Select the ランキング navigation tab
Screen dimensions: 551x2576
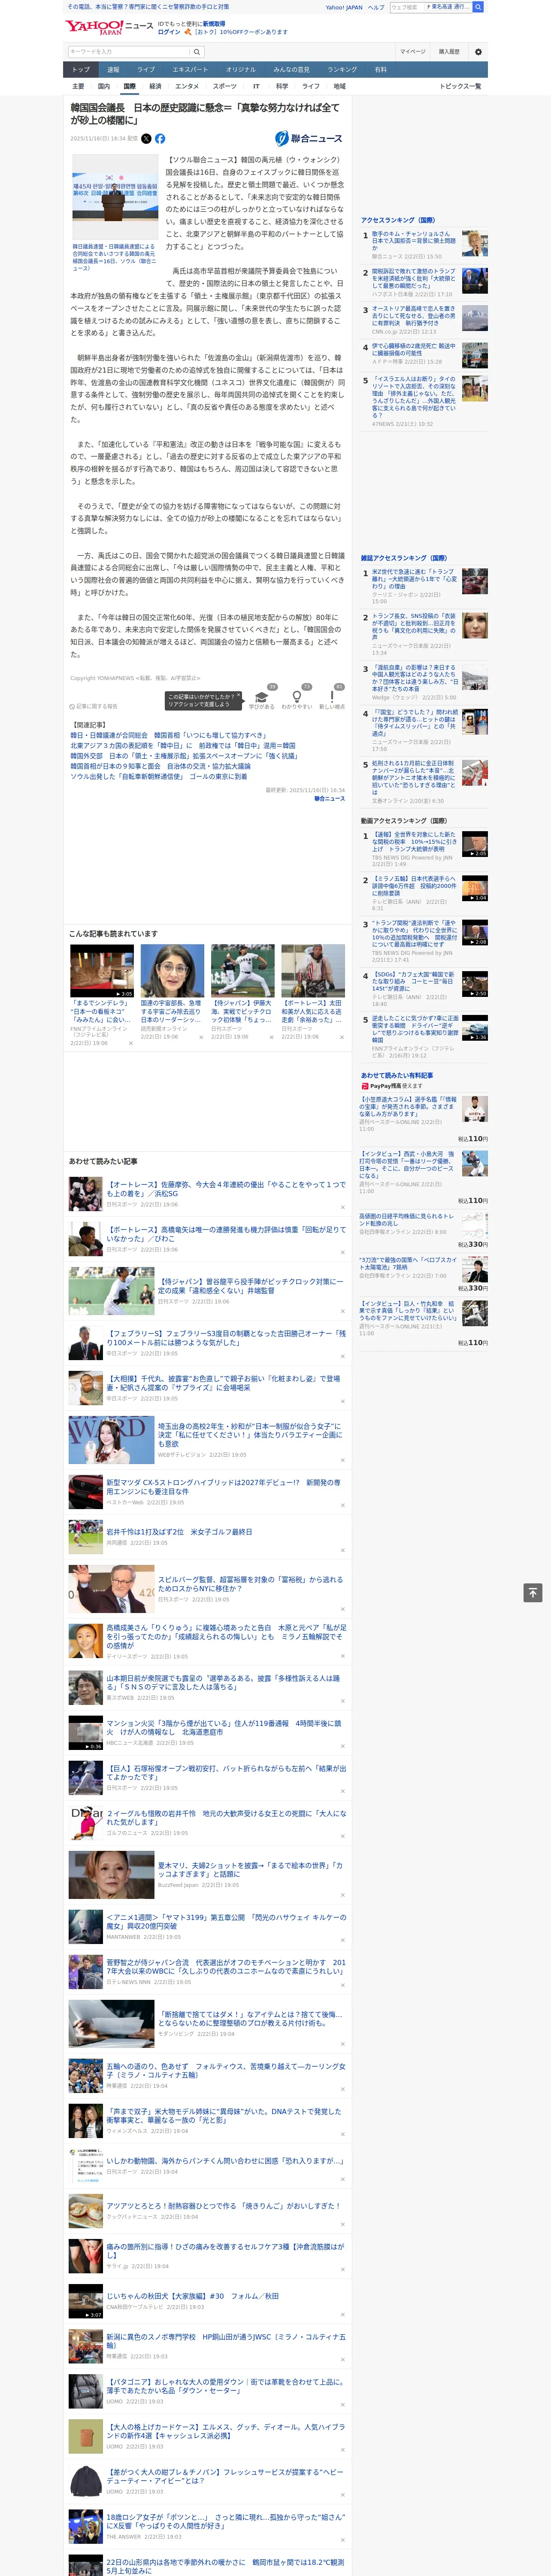(342, 70)
